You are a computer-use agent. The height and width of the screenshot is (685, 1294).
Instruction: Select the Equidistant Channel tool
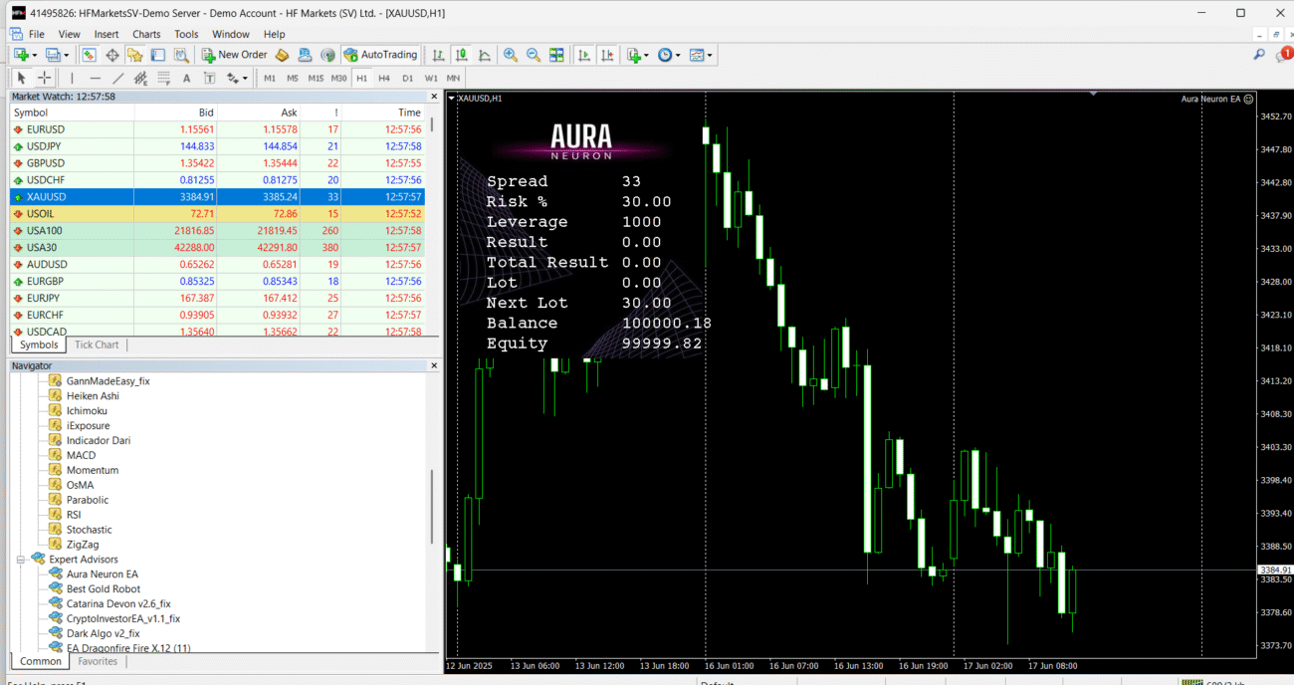pos(140,78)
